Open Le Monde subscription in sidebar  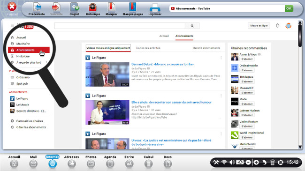click(x=23, y=105)
